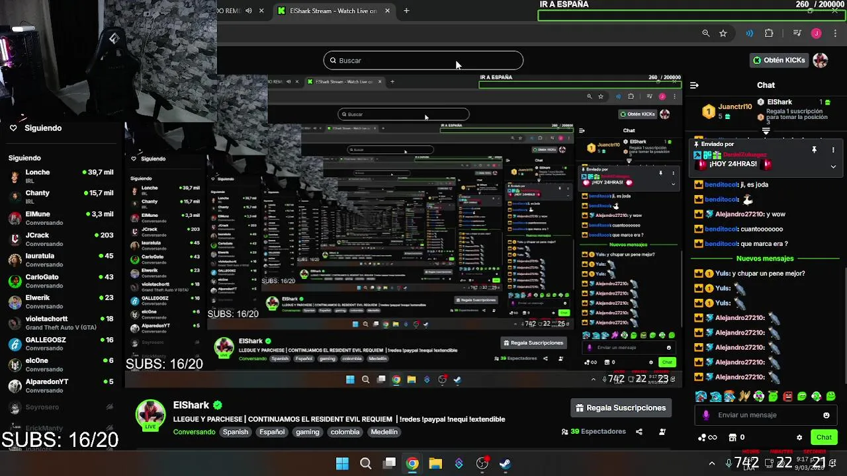
Task: Open the Chrome profile avatar J
Action: (817, 33)
